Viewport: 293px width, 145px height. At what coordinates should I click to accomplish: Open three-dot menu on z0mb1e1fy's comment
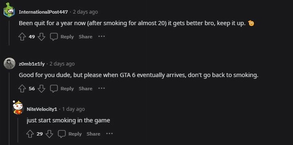[x=102, y=89]
